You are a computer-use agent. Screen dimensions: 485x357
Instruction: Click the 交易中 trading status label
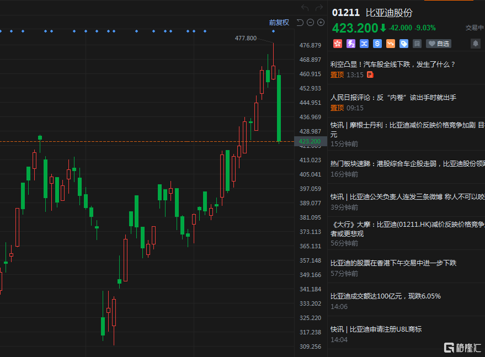[x=475, y=28]
